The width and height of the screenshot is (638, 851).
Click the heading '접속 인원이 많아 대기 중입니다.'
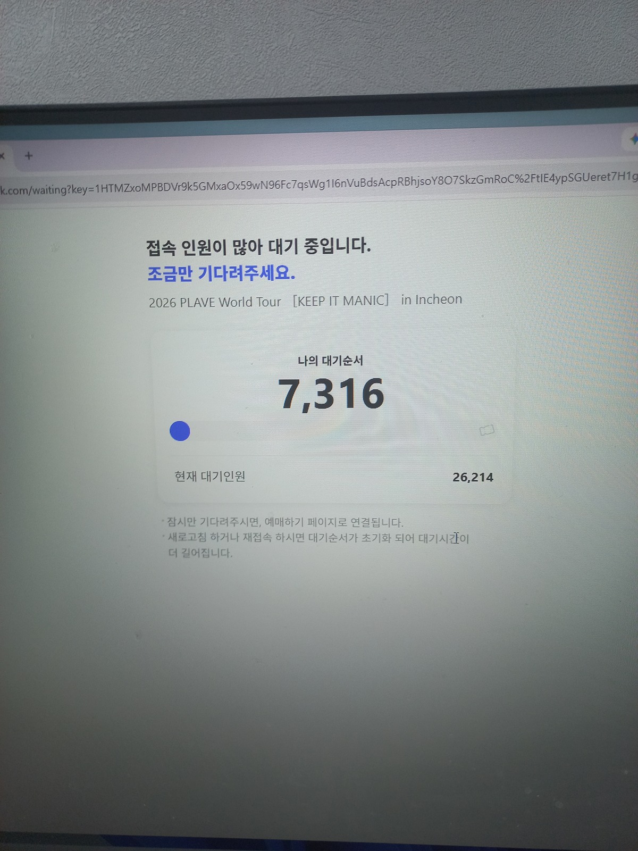pos(258,247)
